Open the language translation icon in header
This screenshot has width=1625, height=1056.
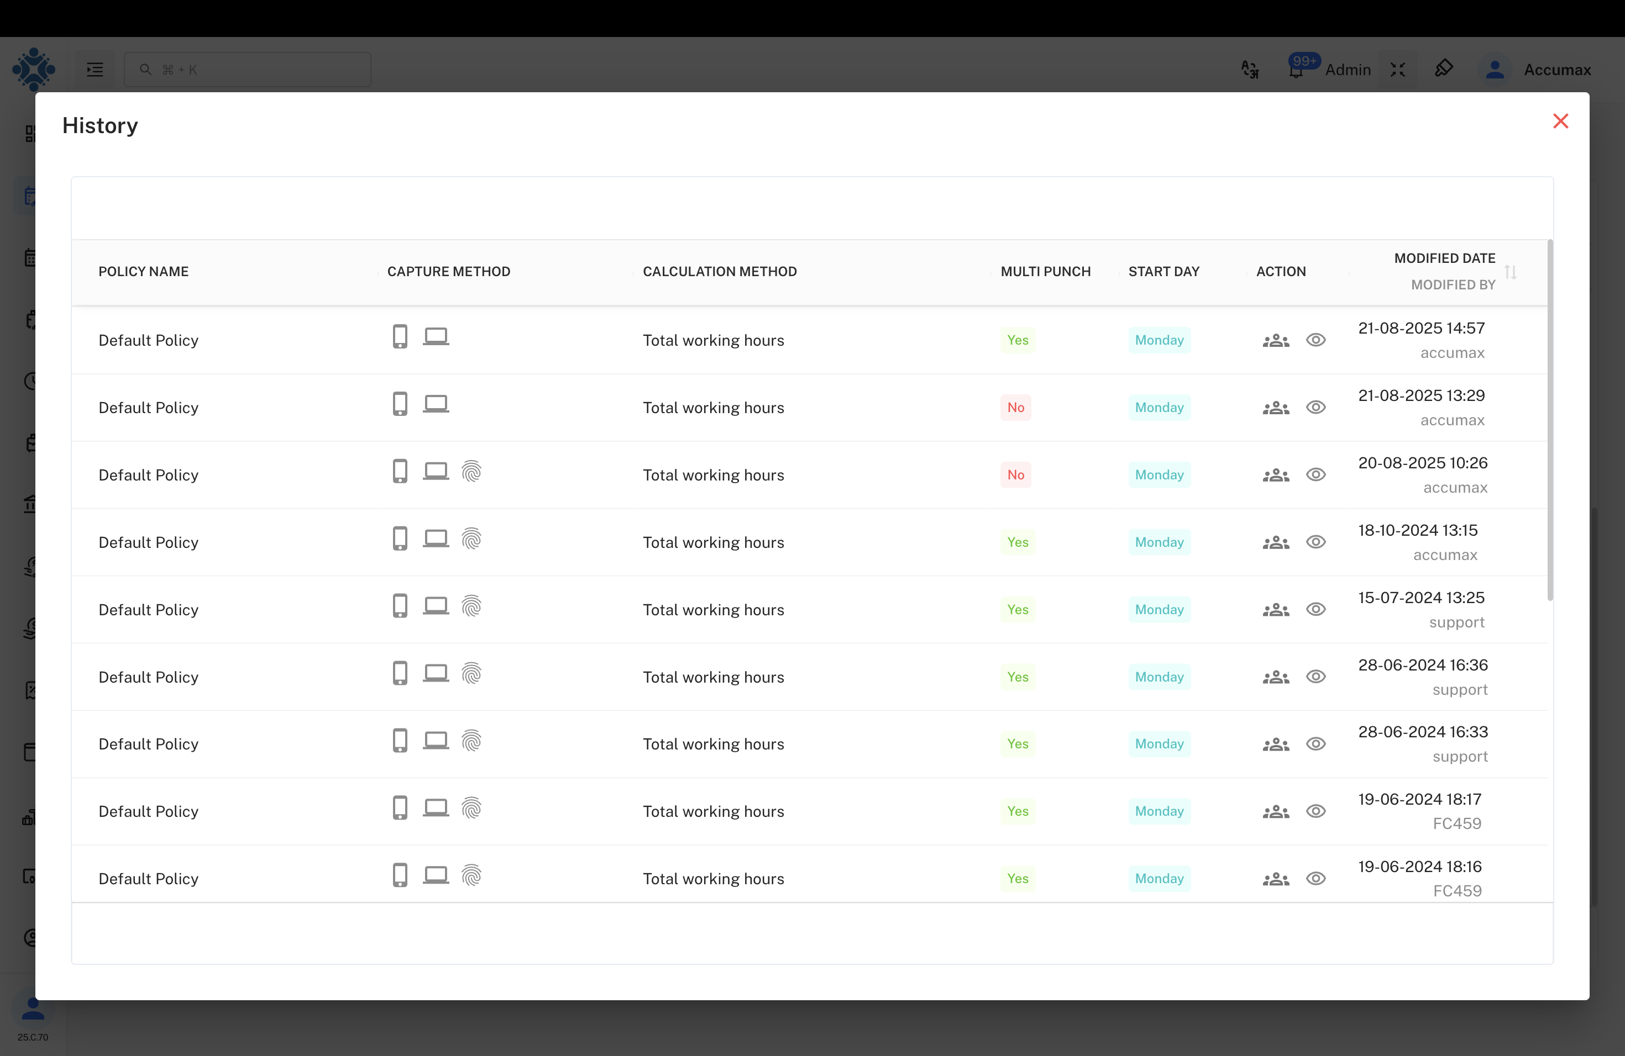coord(1250,70)
